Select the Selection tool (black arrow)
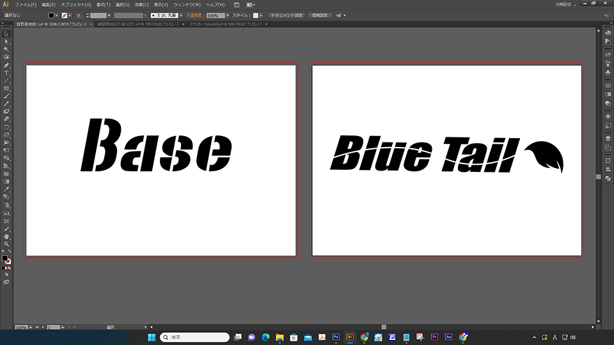This screenshot has width=614, height=345. (6, 33)
